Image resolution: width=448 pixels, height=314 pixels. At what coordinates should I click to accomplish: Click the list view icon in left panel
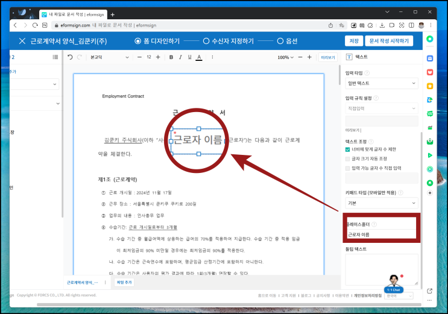pyautogui.click(x=55, y=57)
